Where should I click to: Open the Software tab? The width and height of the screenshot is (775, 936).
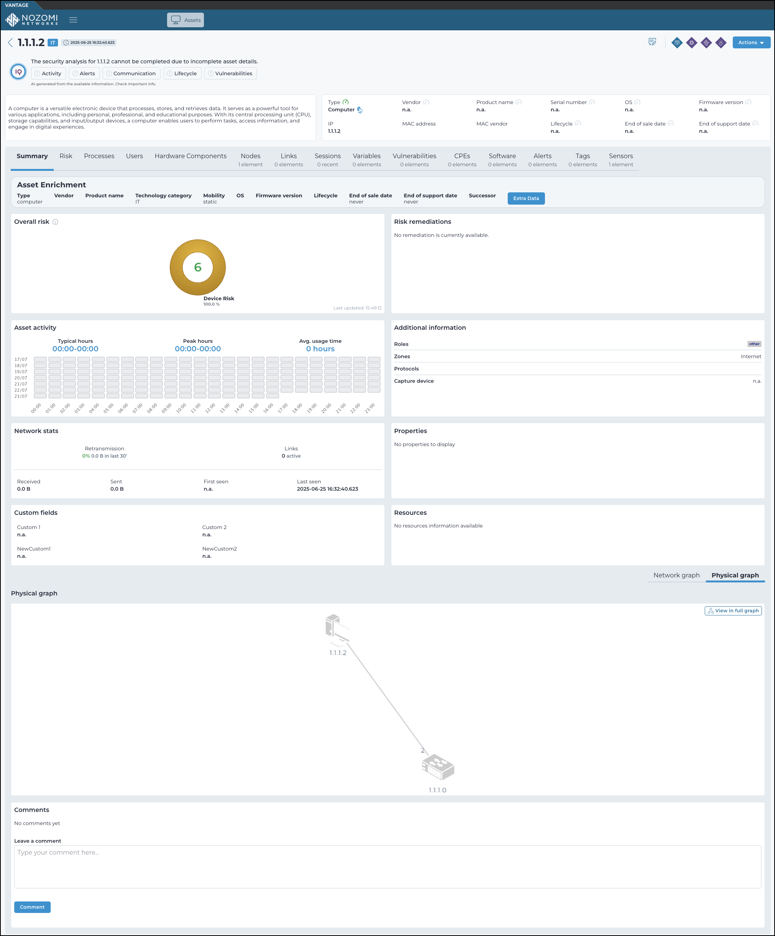click(x=502, y=160)
